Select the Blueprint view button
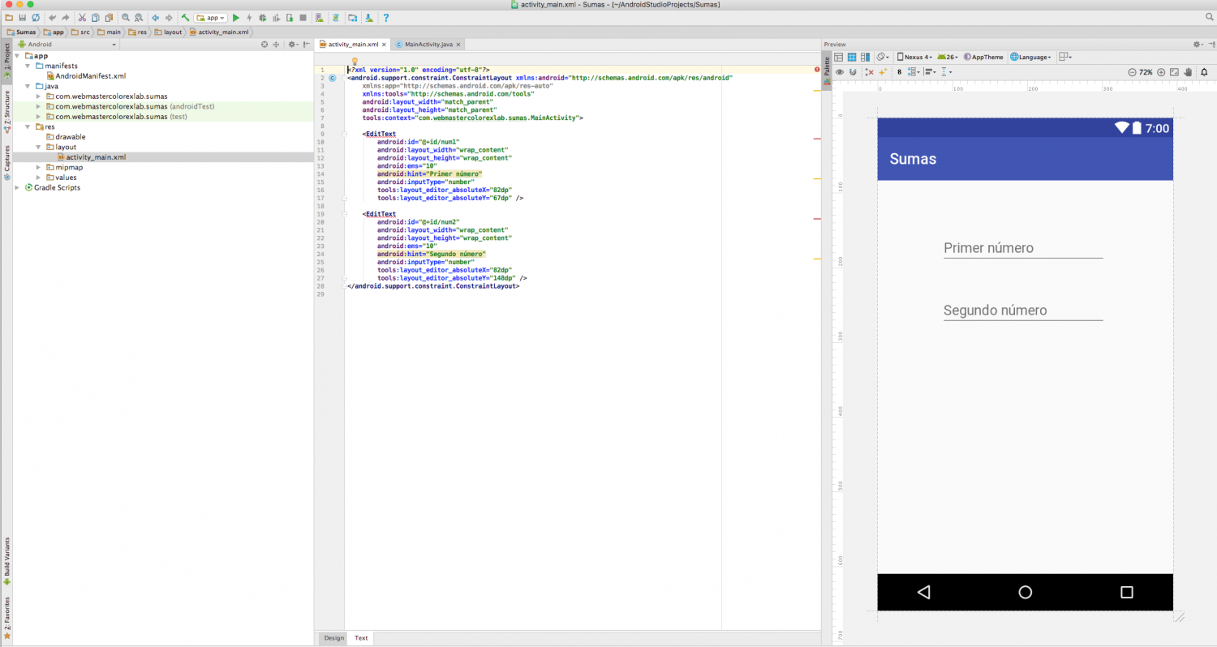1217x647 pixels. (852, 57)
